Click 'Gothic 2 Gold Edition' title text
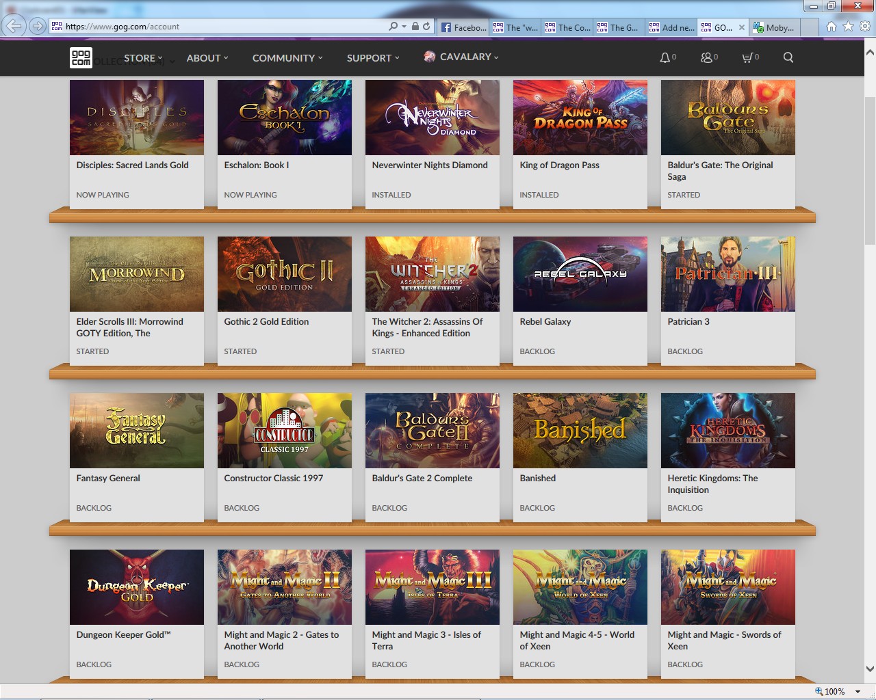Viewport: 876px width, 700px height. coord(266,322)
